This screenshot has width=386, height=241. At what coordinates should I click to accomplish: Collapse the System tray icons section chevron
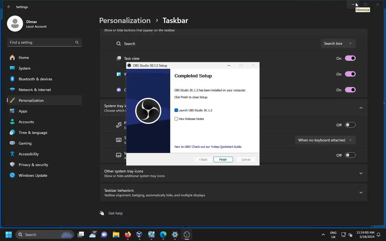[361, 108]
